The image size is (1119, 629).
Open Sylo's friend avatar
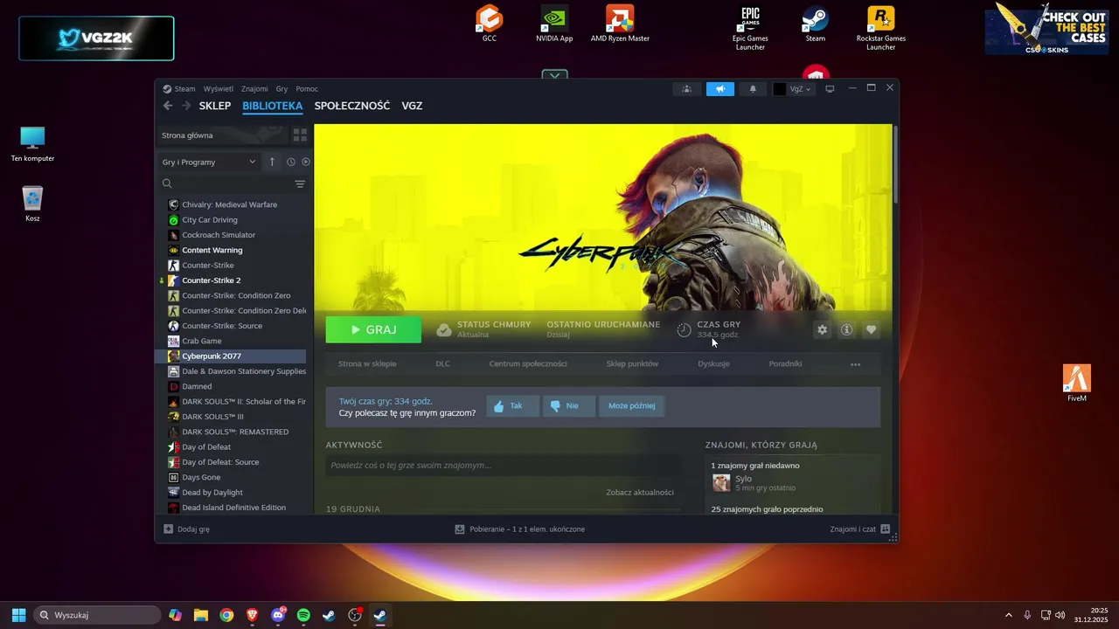pos(721,483)
